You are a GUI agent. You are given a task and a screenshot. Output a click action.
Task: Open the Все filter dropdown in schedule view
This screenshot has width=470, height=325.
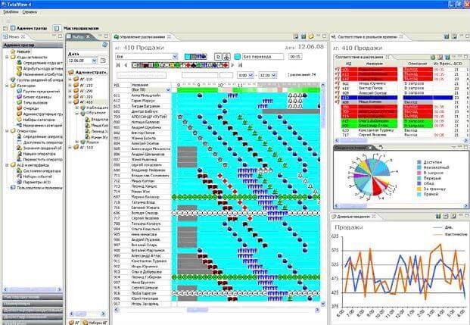point(175,56)
